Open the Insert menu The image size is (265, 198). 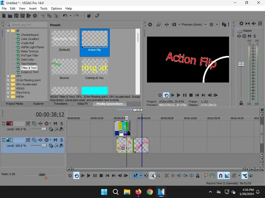click(x=33, y=9)
